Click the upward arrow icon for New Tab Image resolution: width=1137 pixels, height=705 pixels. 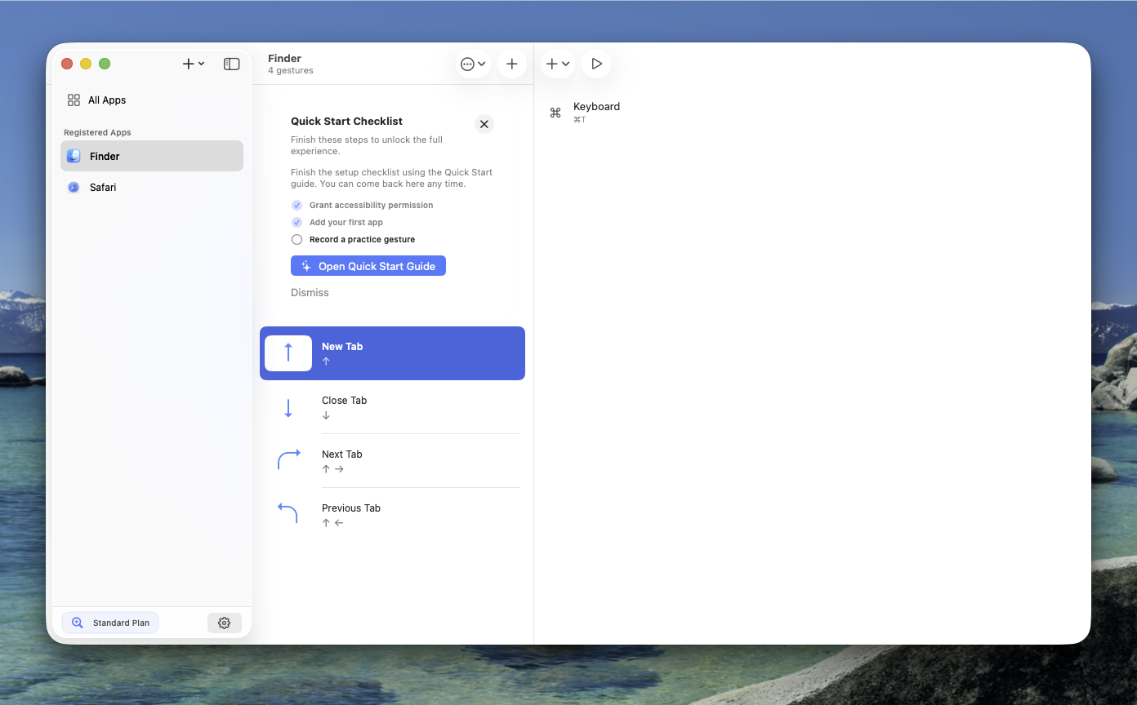point(288,352)
